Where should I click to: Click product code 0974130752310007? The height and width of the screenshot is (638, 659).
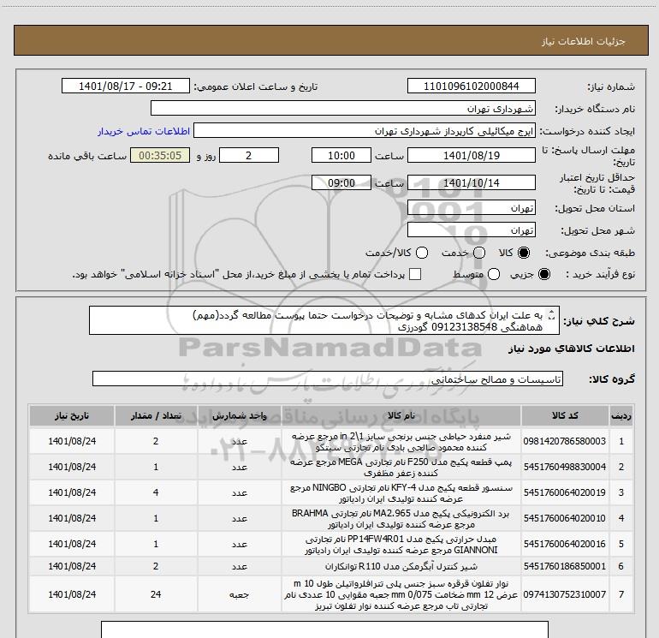click(565, 594)
